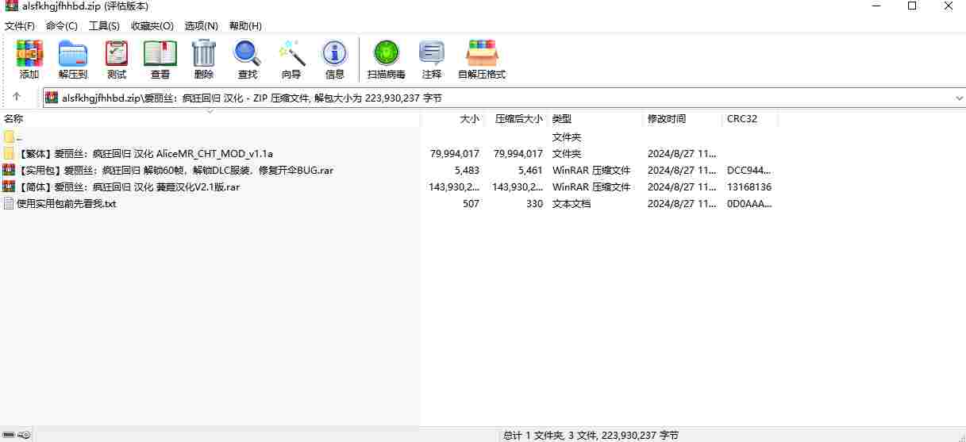The height and width of the screenshot is (442, 966).
Task: Open the 选项(N) menu
Action: point(202,25)
